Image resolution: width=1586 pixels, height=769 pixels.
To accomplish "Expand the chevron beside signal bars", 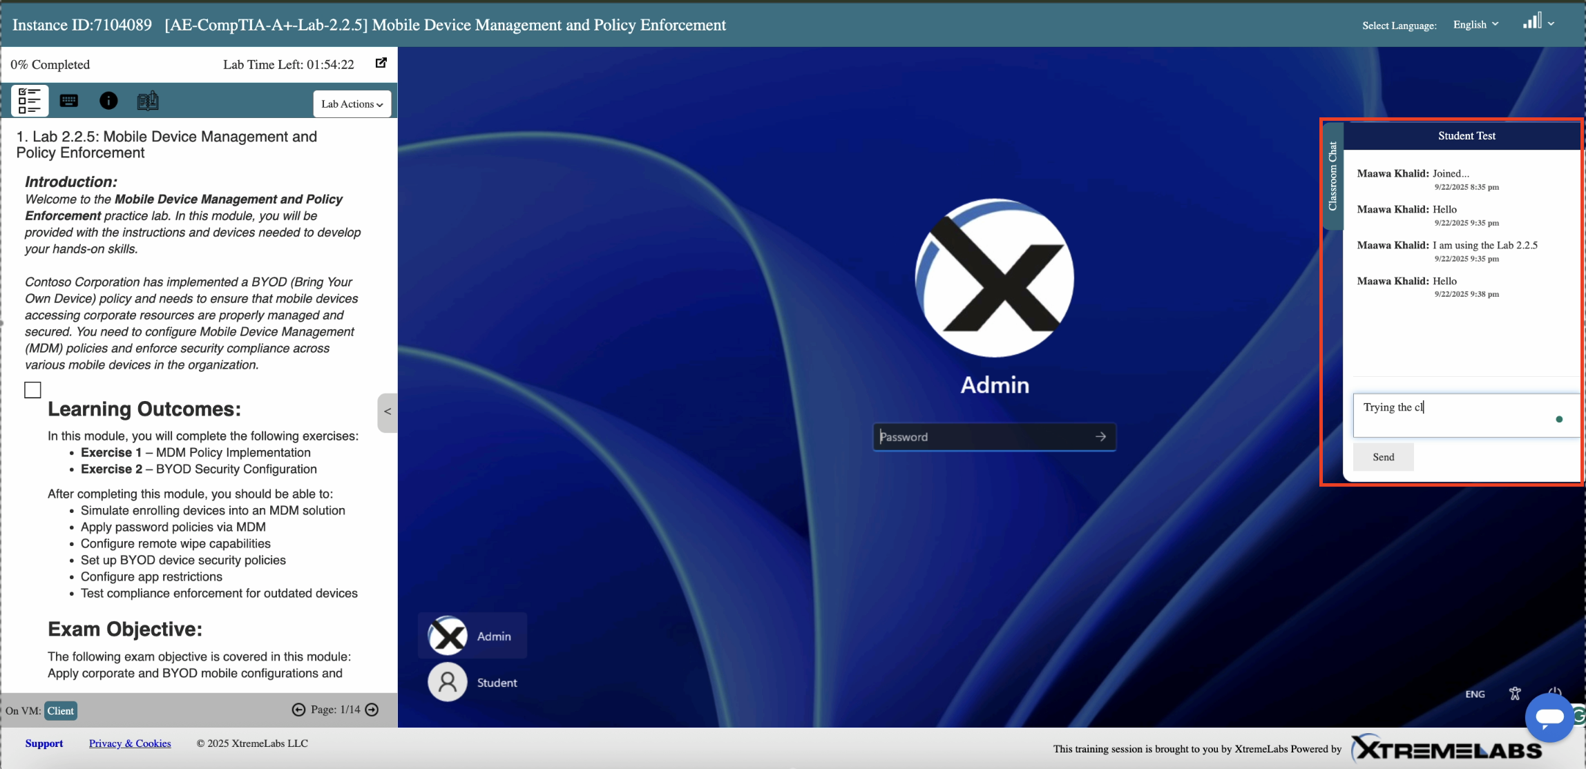I will click(x=1551, y=23).
